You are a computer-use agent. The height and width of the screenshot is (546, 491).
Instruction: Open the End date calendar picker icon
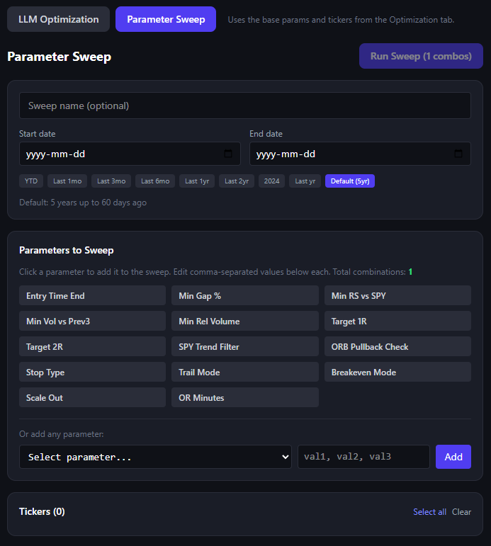coord(458,154)
